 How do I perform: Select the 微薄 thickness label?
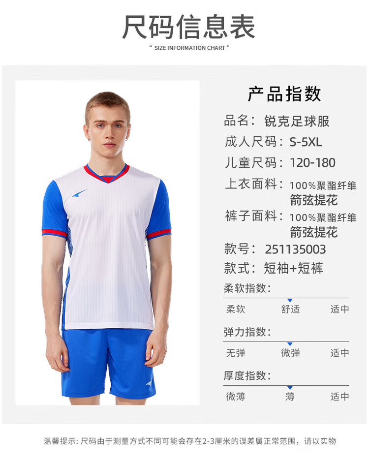(x=236, y=397)
